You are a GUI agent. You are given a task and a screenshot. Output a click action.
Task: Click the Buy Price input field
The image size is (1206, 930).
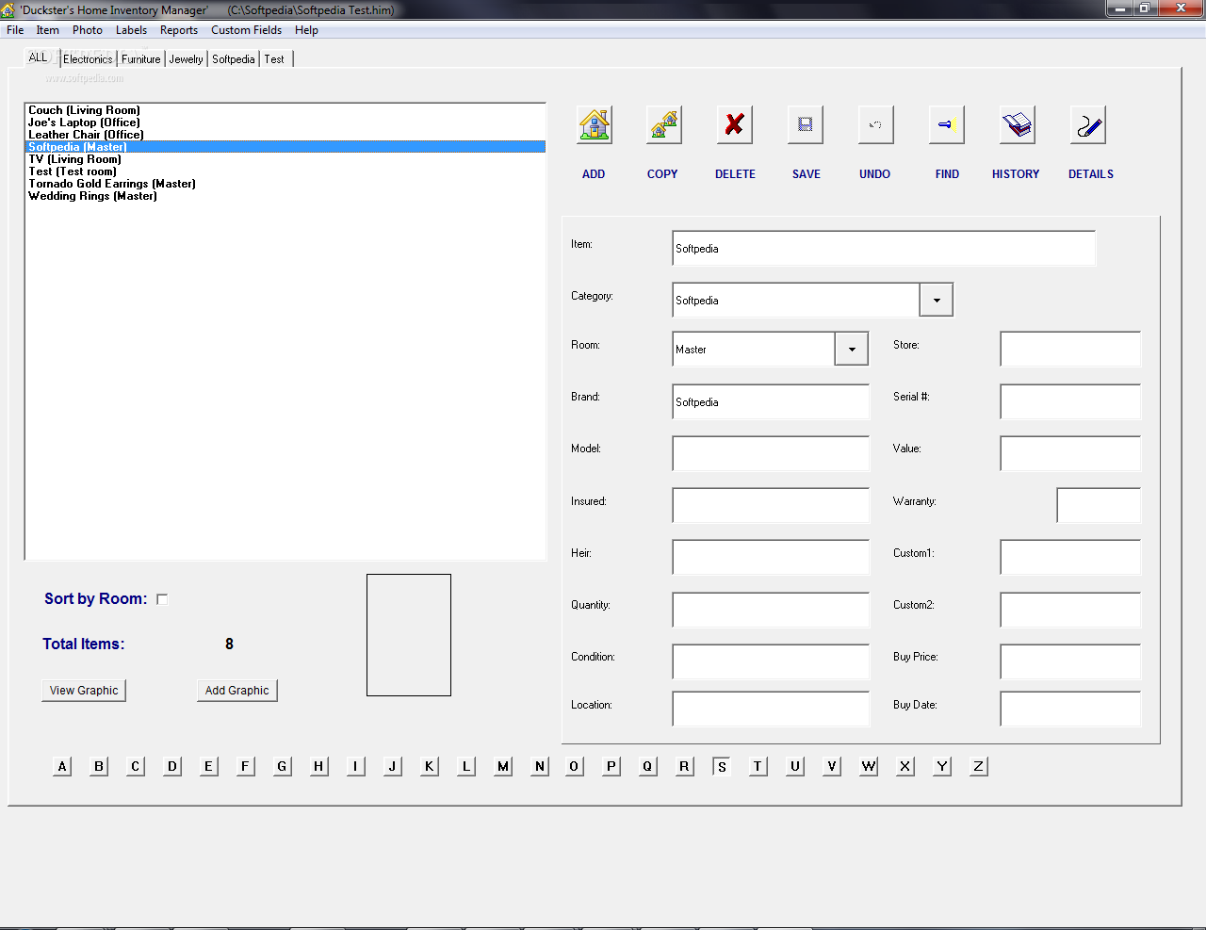(1070, 662)
